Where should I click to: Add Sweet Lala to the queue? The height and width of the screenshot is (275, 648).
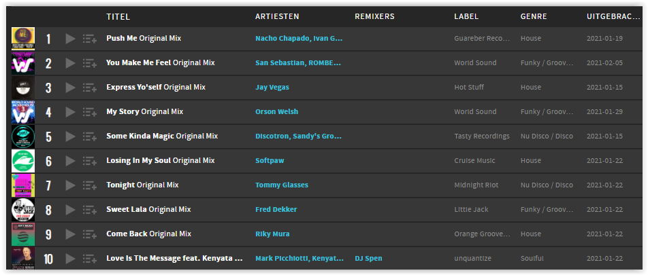[x=90, y=209]
